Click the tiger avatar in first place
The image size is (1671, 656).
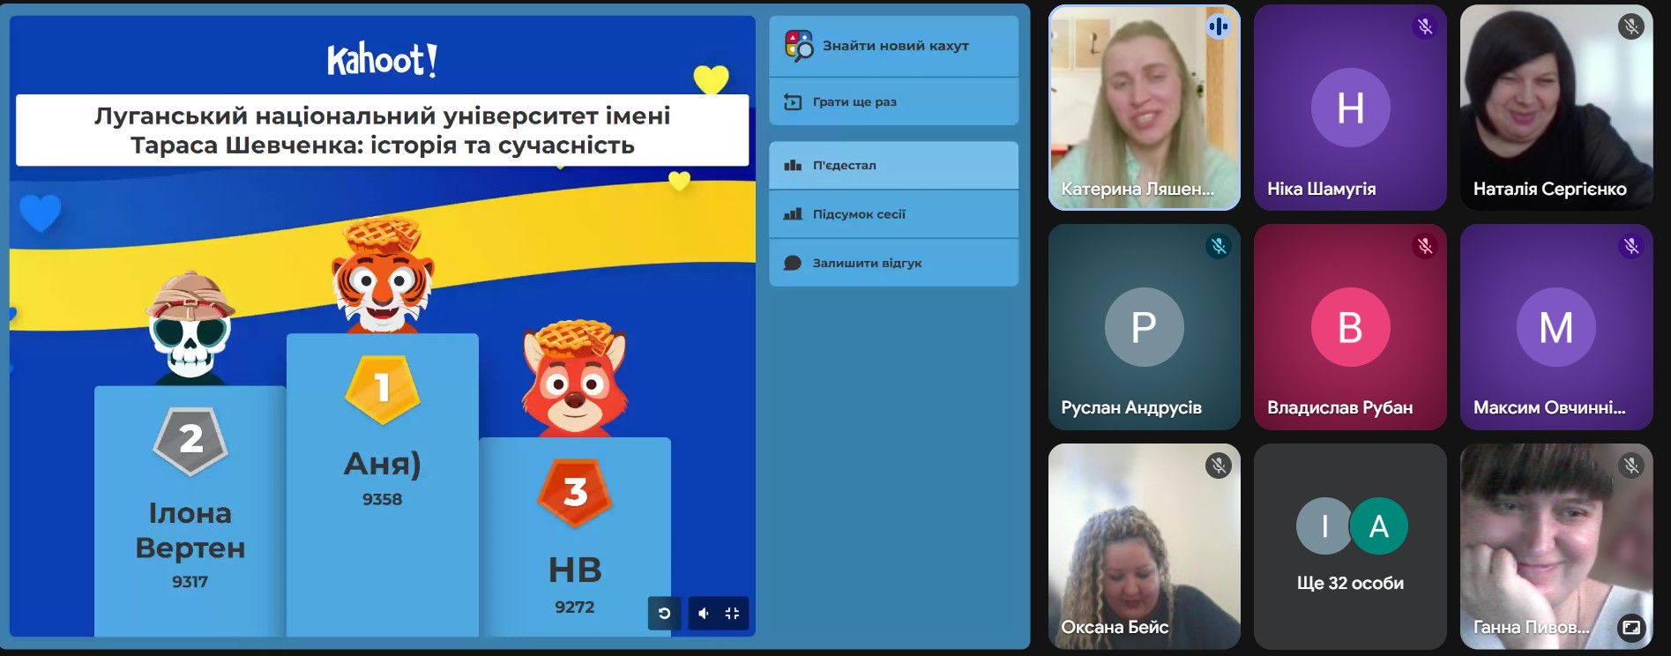tap(382, 278)
